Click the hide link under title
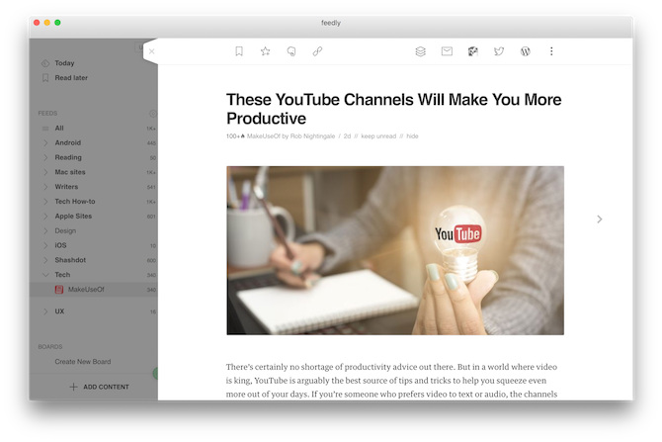 pyautogui.click(x=412, y=136)
